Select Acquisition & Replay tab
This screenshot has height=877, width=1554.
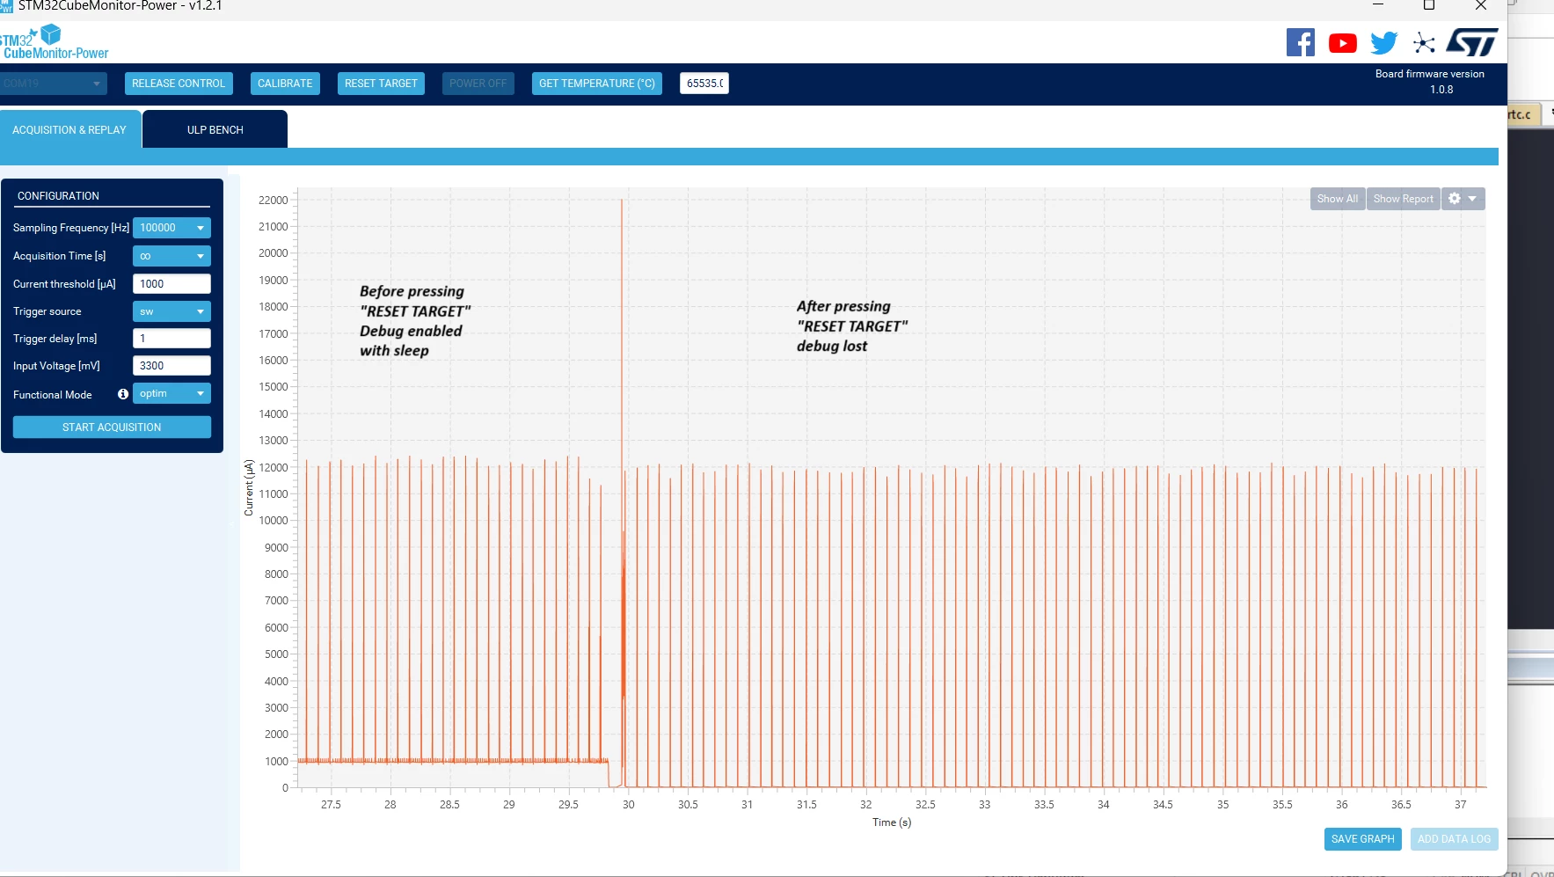(69, 129)
